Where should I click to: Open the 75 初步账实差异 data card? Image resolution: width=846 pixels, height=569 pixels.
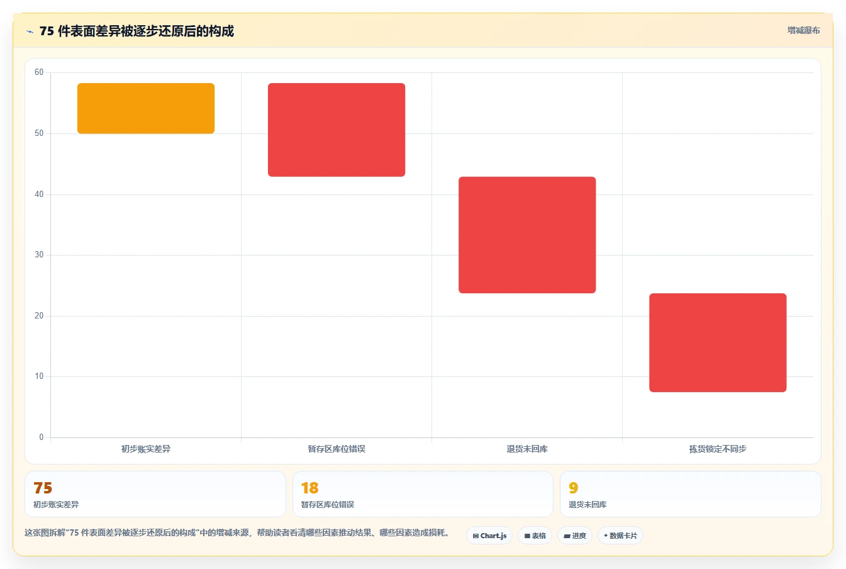[x=155, y=494]
